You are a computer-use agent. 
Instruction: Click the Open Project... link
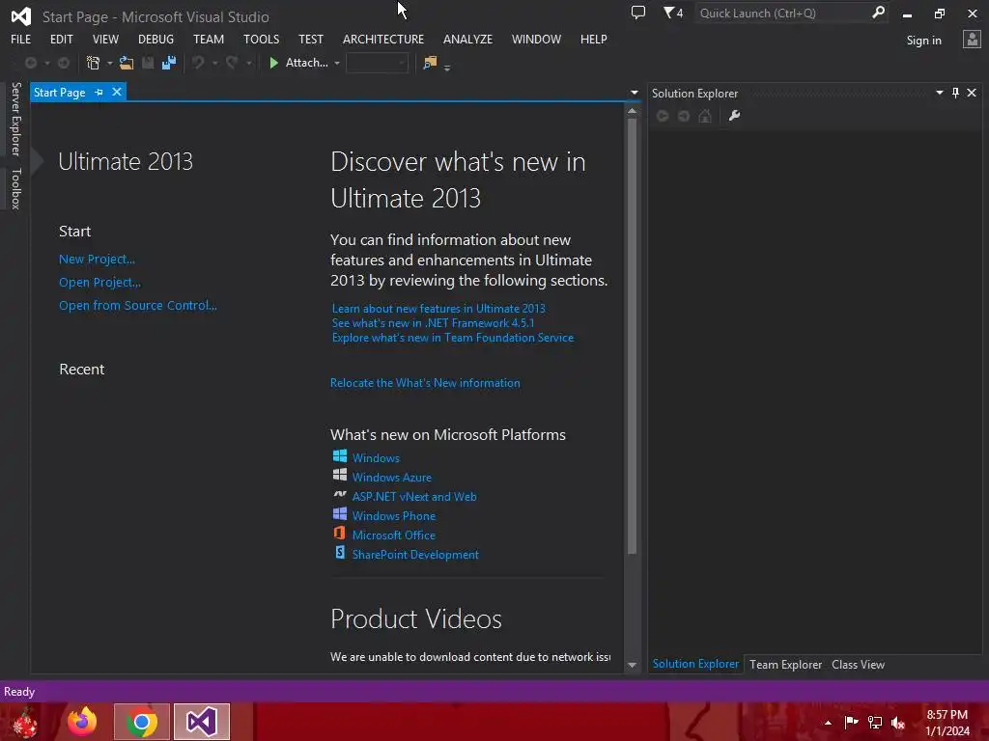(99, 283)
